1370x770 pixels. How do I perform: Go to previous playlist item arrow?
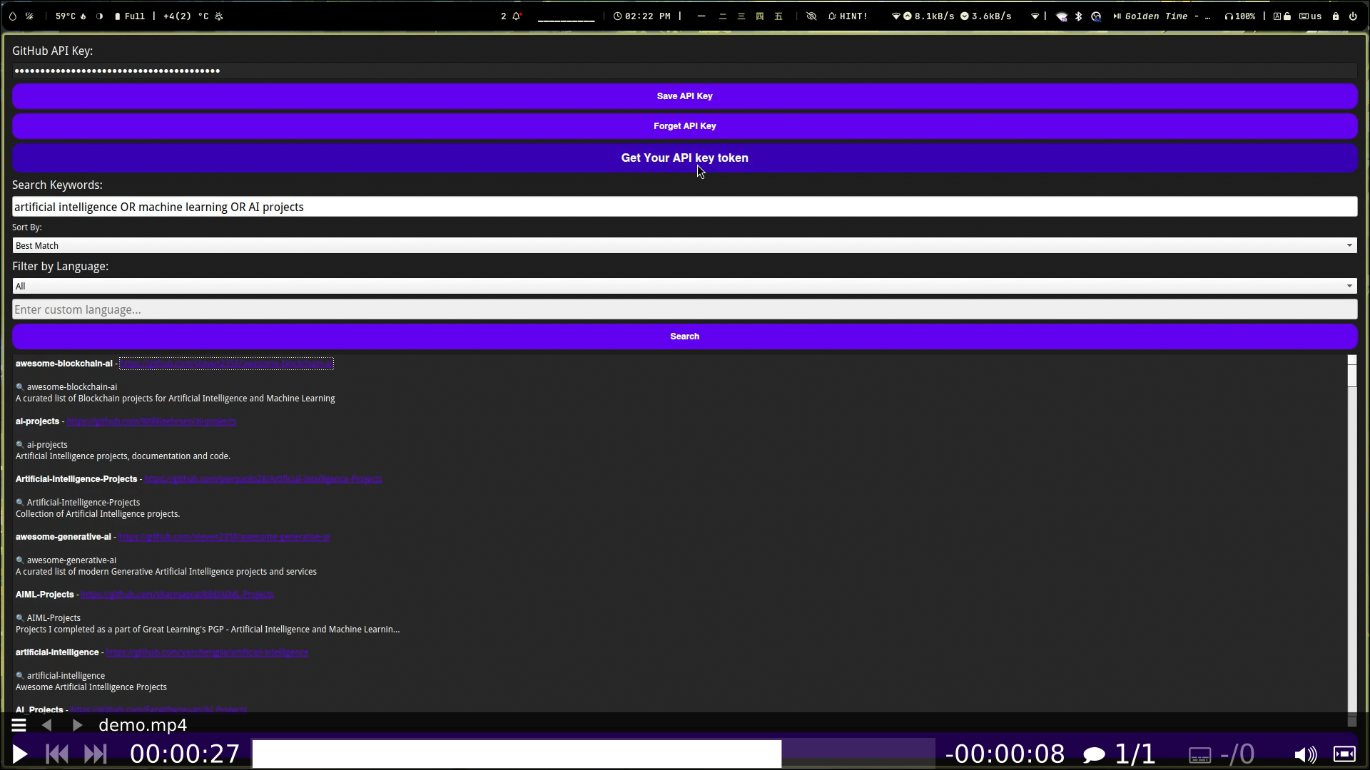47,725
